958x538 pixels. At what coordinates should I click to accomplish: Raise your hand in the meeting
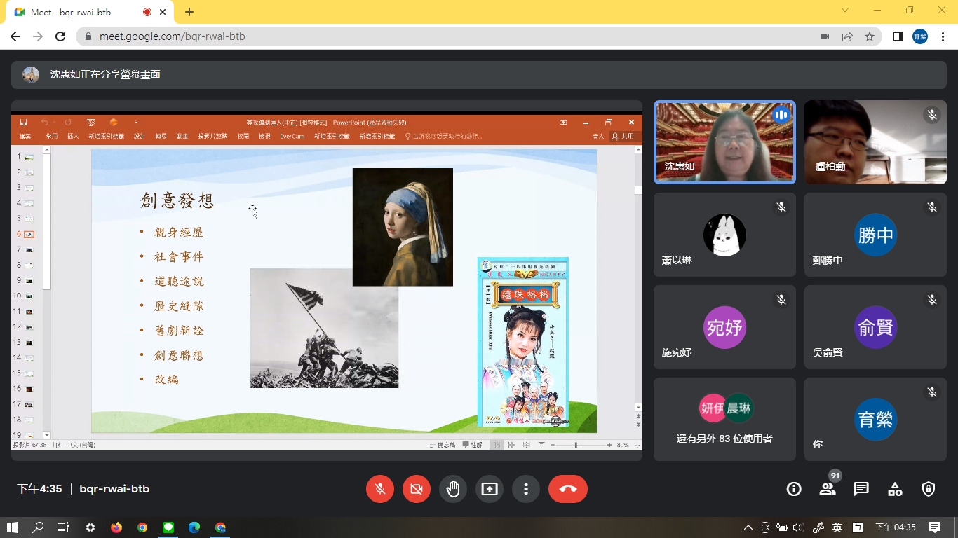tap(453, 489)
